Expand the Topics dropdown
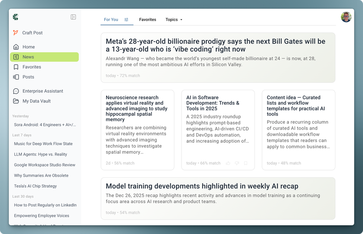This screenshot has height=234, width=363. (x=174, y=20)
